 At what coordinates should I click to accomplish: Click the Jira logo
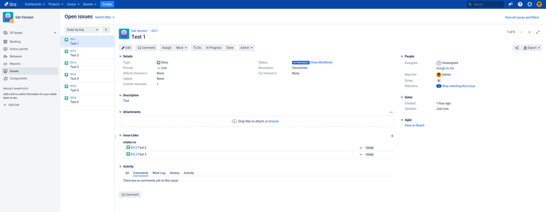click(x=10, y=4)
